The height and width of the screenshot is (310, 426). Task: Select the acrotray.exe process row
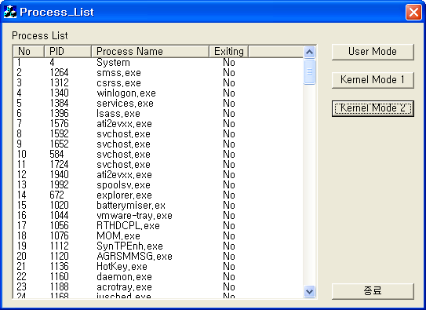click(x=158, y=286)
